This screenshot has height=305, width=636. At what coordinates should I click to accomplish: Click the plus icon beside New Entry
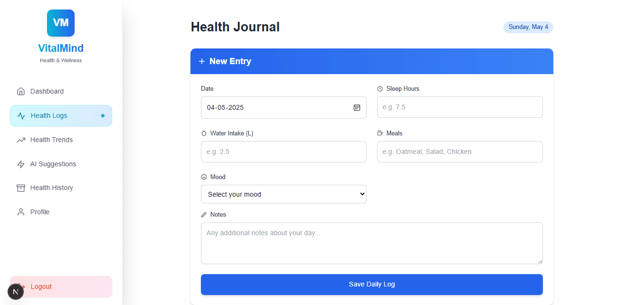coord(202,61)
